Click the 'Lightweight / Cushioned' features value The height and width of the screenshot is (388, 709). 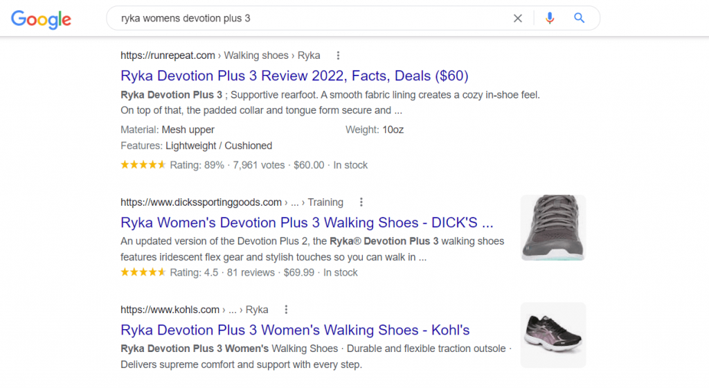(219, 145)
